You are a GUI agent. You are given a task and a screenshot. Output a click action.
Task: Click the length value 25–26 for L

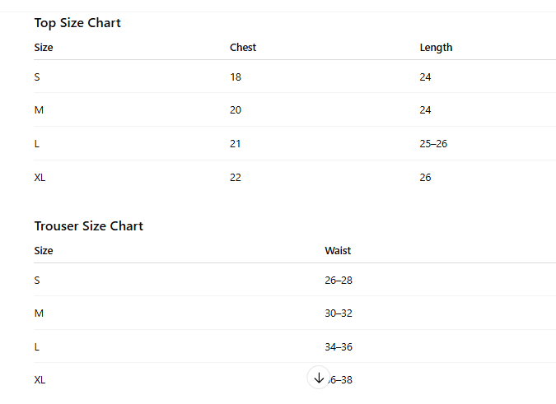(x=433, y=144)
